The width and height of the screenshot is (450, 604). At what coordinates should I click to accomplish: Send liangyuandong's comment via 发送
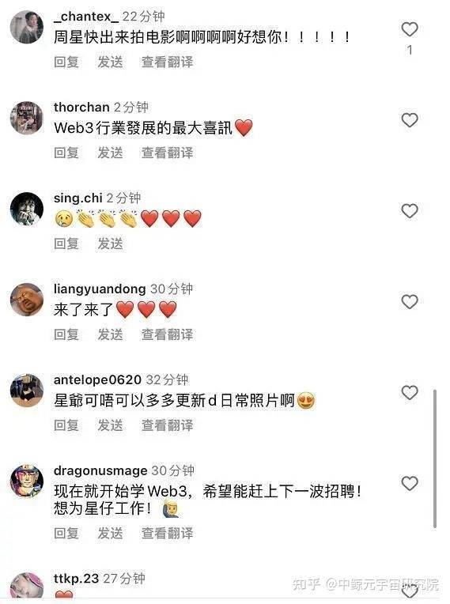click(110, 334)
